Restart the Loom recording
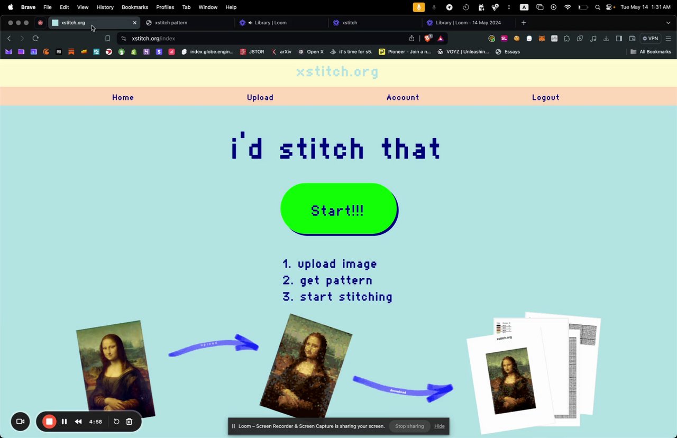 coord(116,422)
